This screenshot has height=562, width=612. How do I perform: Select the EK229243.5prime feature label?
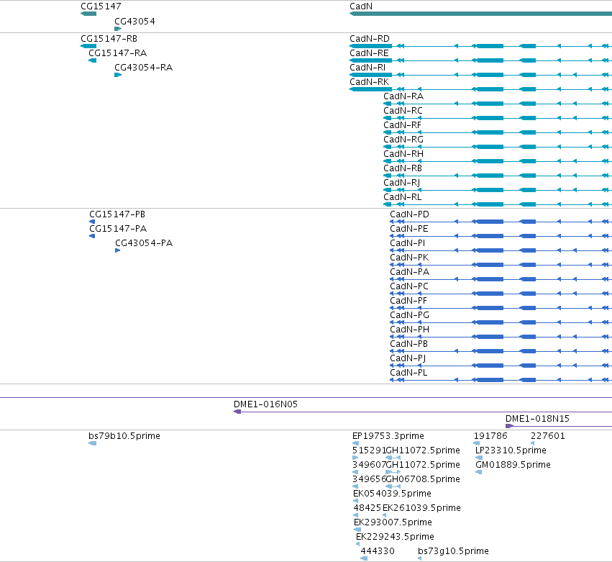point(395,537)
